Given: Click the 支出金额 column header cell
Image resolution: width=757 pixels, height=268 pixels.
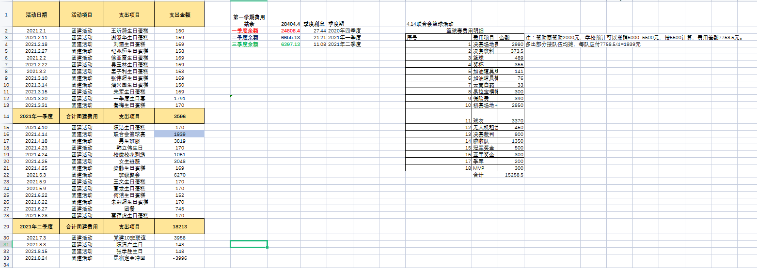Looking at the screenshot, I should tap(179, 15).
